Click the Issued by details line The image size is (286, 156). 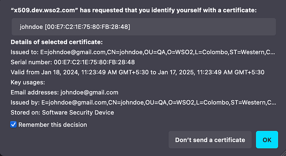pyautogui.click(x=143, y=103)
